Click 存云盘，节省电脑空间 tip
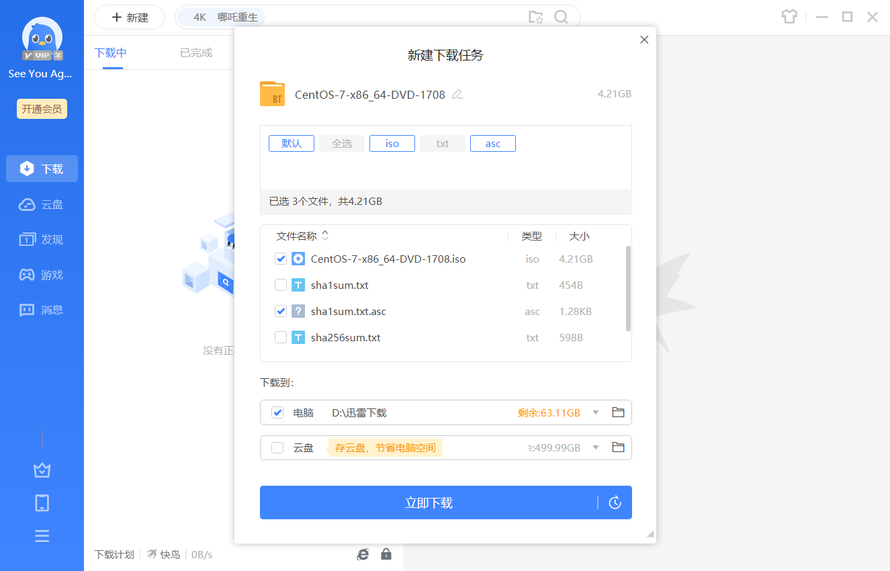The image size is (890, 571). point(386,448)
